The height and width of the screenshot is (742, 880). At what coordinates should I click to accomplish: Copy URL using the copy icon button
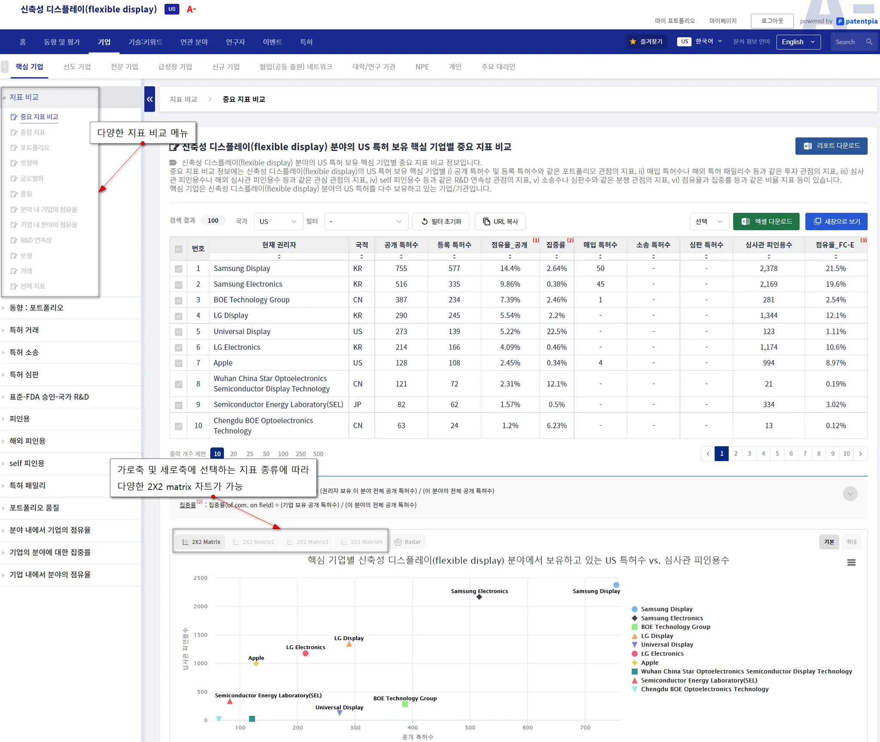pyautogui.click(x=500, y=221)
